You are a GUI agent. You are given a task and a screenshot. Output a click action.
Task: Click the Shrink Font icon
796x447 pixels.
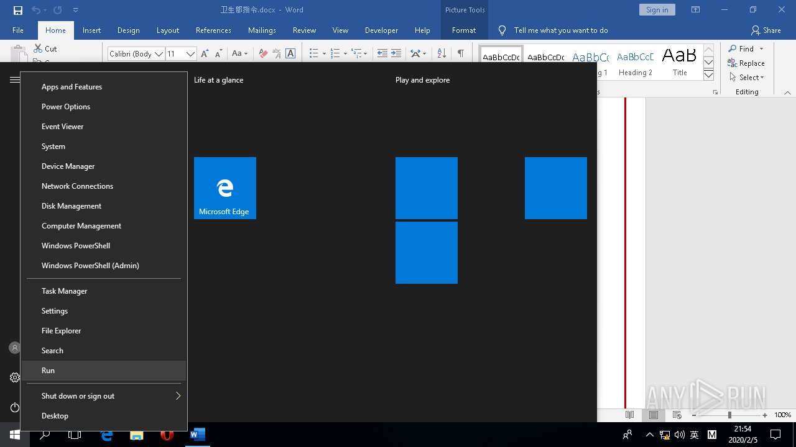(218, 53)
